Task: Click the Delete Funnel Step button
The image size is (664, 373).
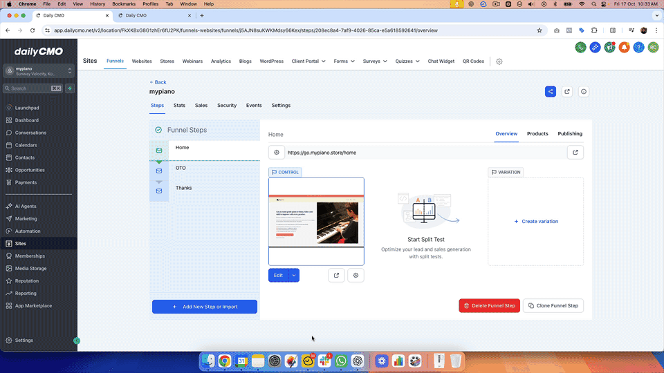Action: (489, 305)
